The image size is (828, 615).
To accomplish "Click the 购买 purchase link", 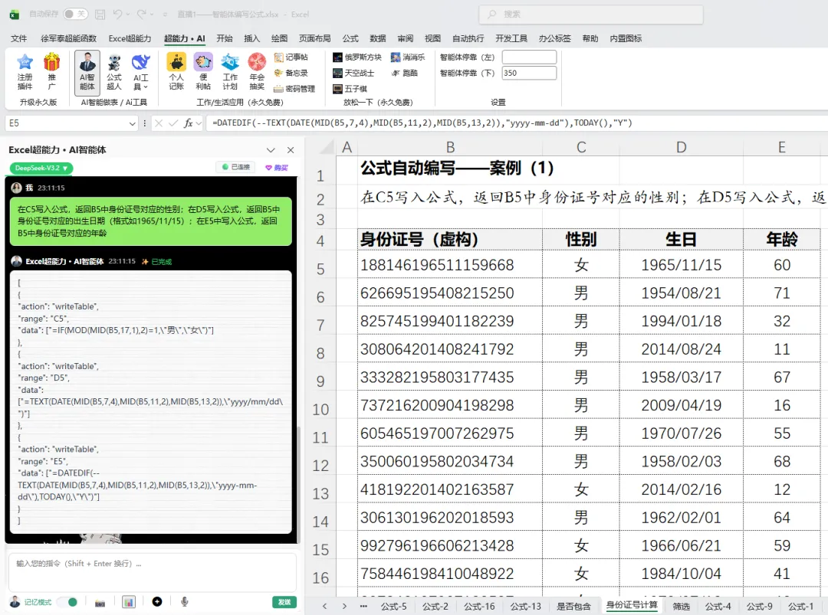I will coord(277,168).
